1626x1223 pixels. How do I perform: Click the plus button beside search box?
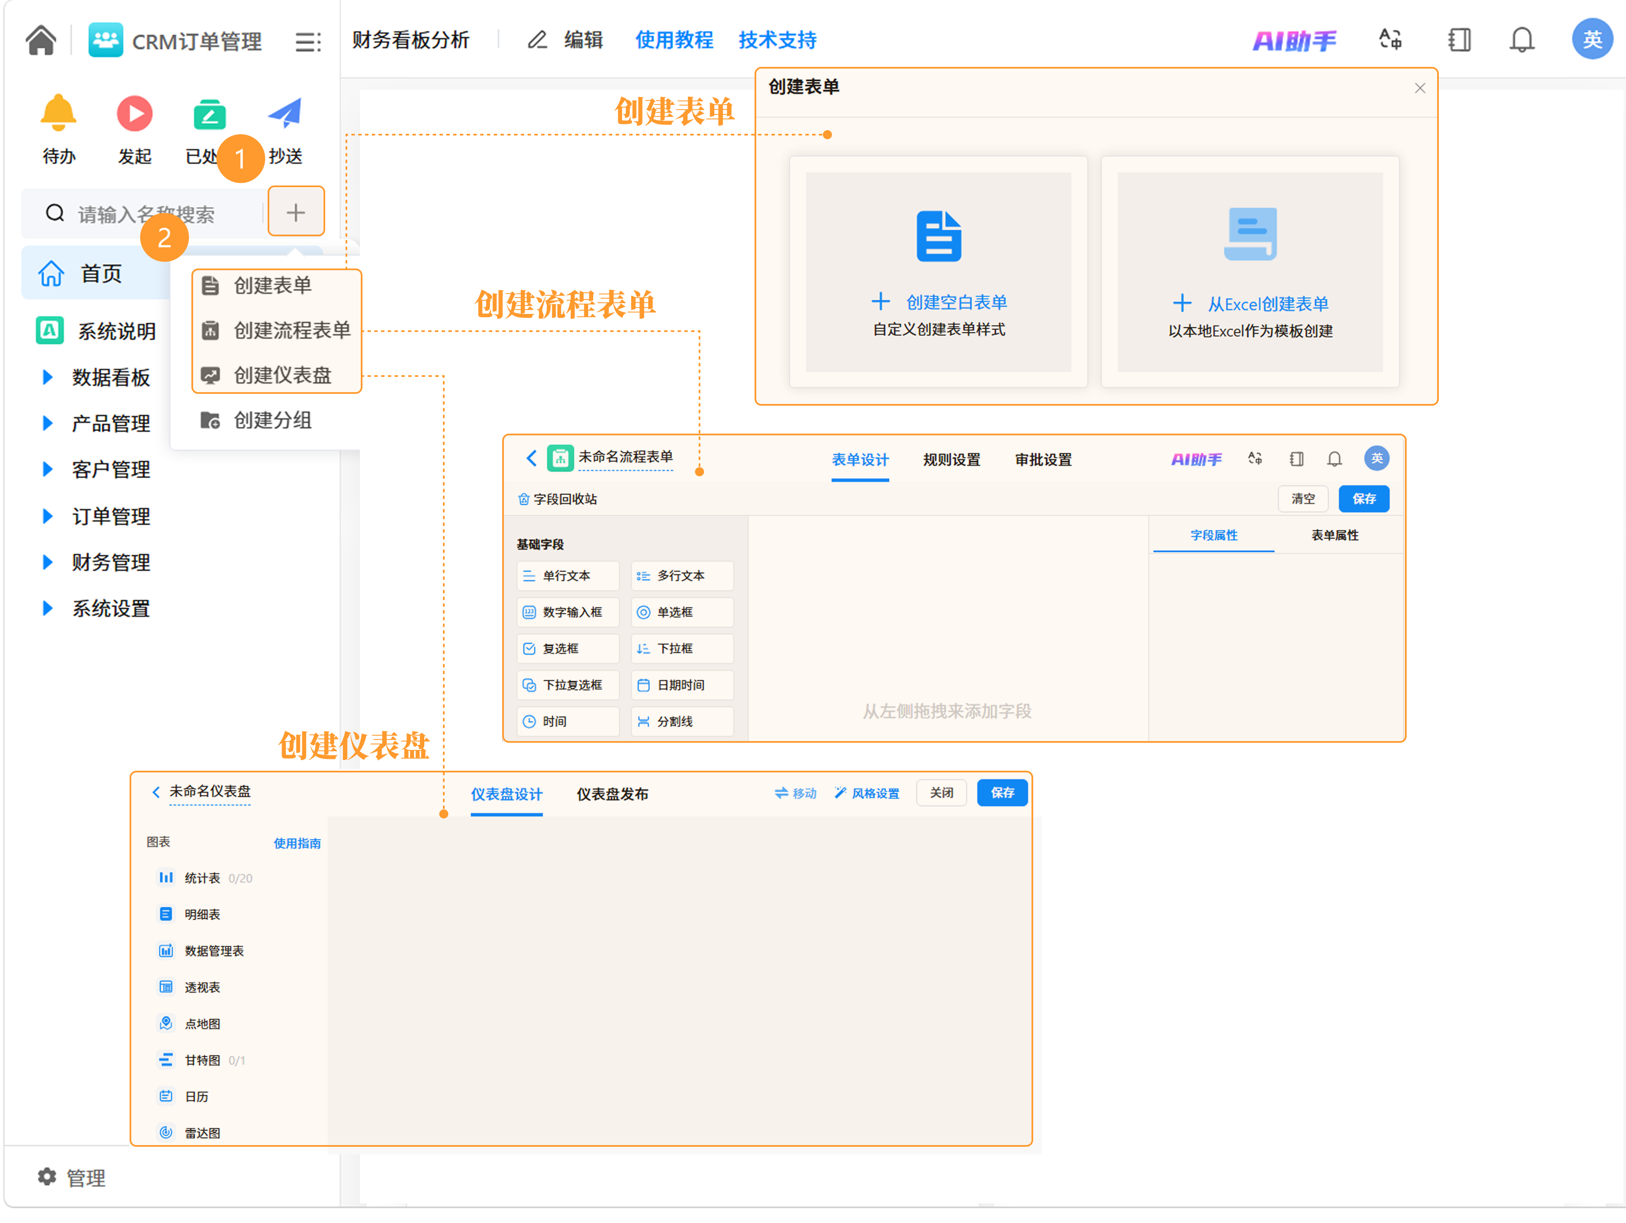point(296,213)
